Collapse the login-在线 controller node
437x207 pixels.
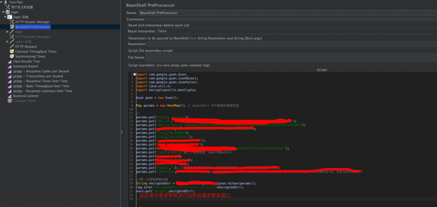point(5,17)
